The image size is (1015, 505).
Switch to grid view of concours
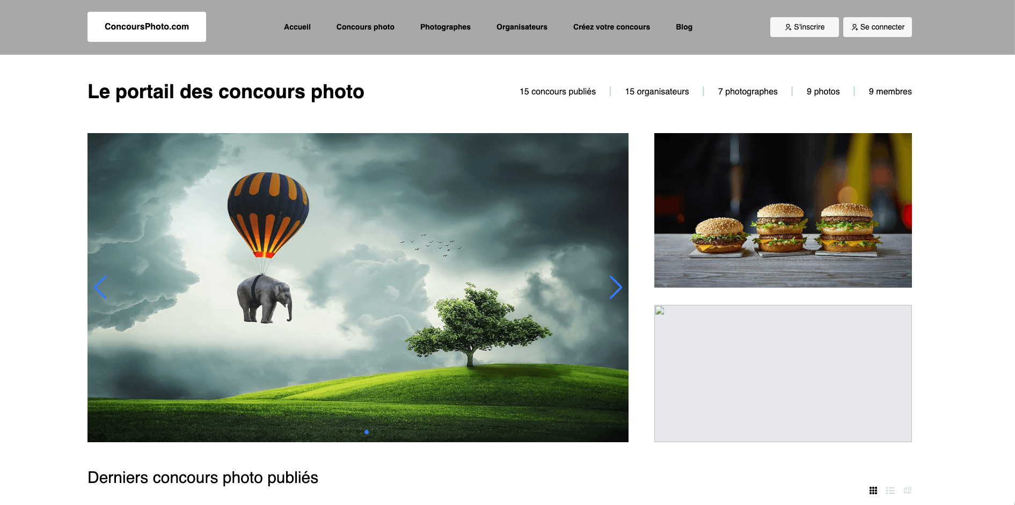pyautogui.click(x=873, y=490)
